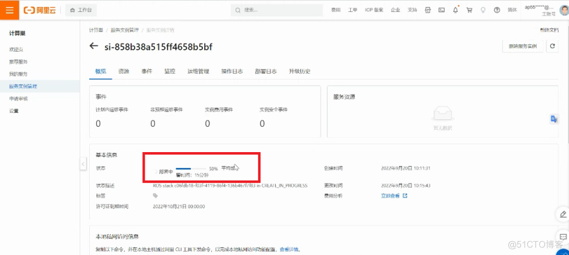Screen dimensions: 569x255
Task: Click the deployment progress bar
Action: [191, 169]
